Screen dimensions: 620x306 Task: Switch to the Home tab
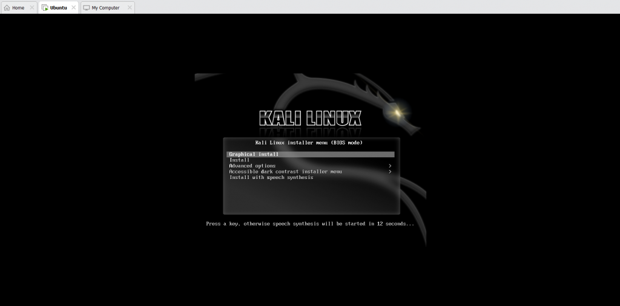(x=18, y=7)
